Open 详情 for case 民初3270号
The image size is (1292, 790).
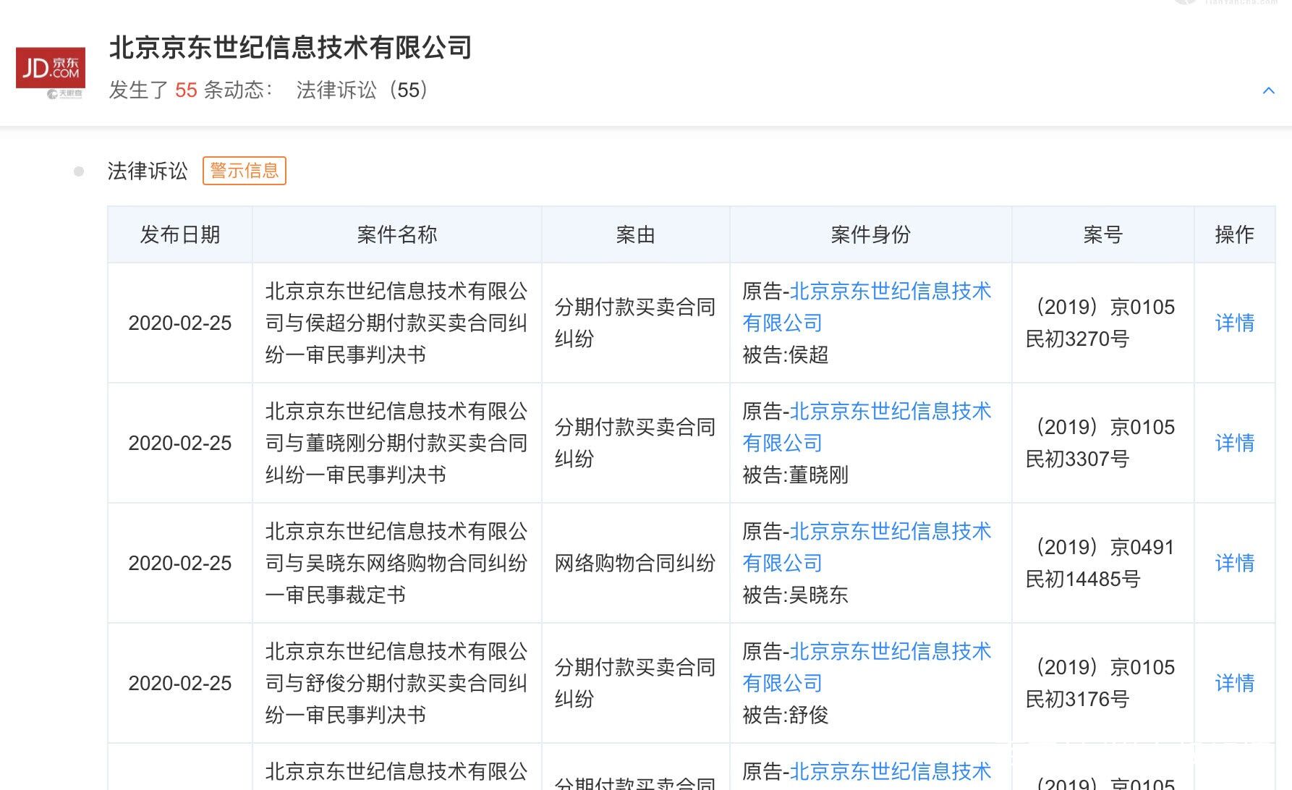point(1234,323)
